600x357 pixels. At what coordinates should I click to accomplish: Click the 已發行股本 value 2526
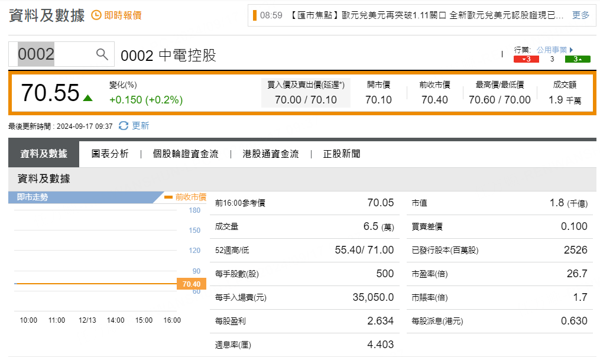(576, 250)
